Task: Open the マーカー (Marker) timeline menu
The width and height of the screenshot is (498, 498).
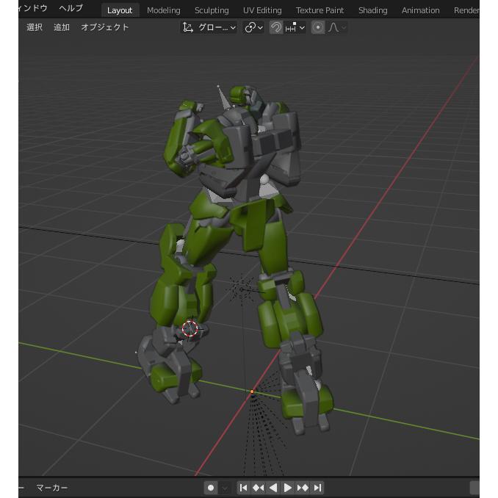Action: 51,488
